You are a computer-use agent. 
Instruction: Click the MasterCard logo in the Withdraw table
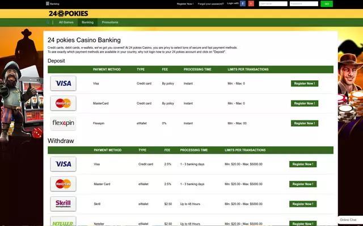pyautogui.click(x=63, y=184)
